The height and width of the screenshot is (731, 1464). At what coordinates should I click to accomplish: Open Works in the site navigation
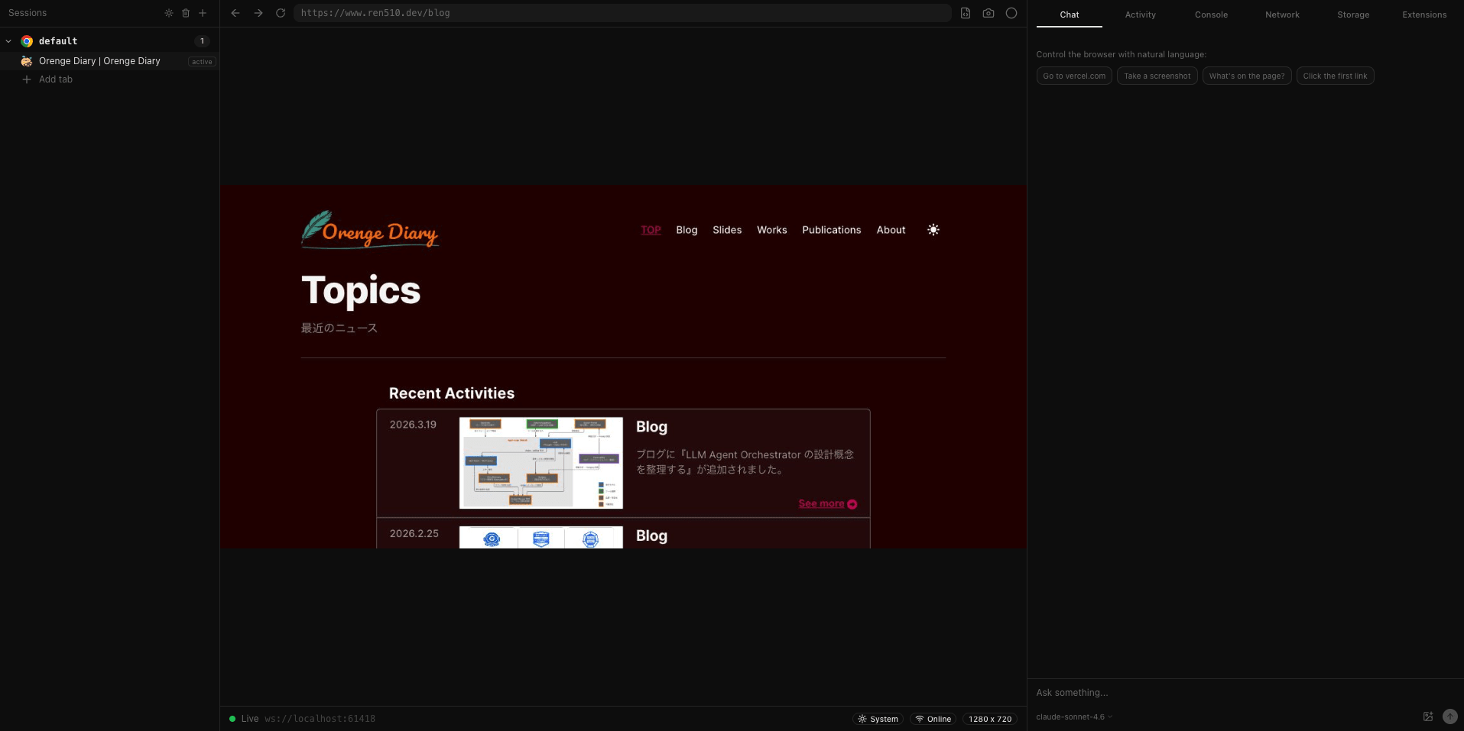[772, 230]
